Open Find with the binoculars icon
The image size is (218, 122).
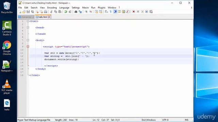(76, 12)
